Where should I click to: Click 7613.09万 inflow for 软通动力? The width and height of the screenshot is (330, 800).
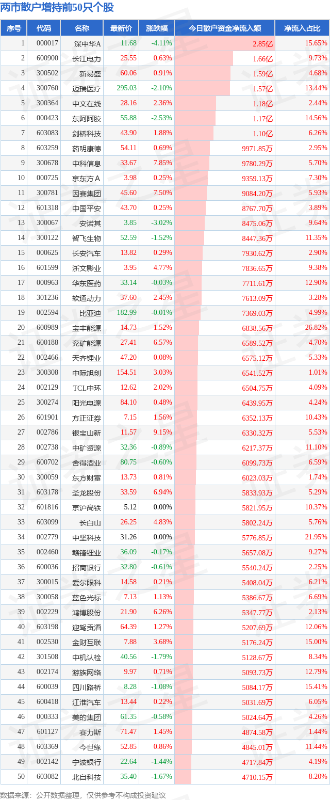[x=257, y=298]
